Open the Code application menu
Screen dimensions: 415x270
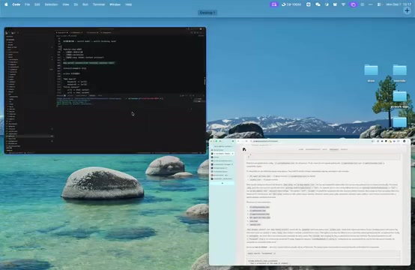[16, 4]
